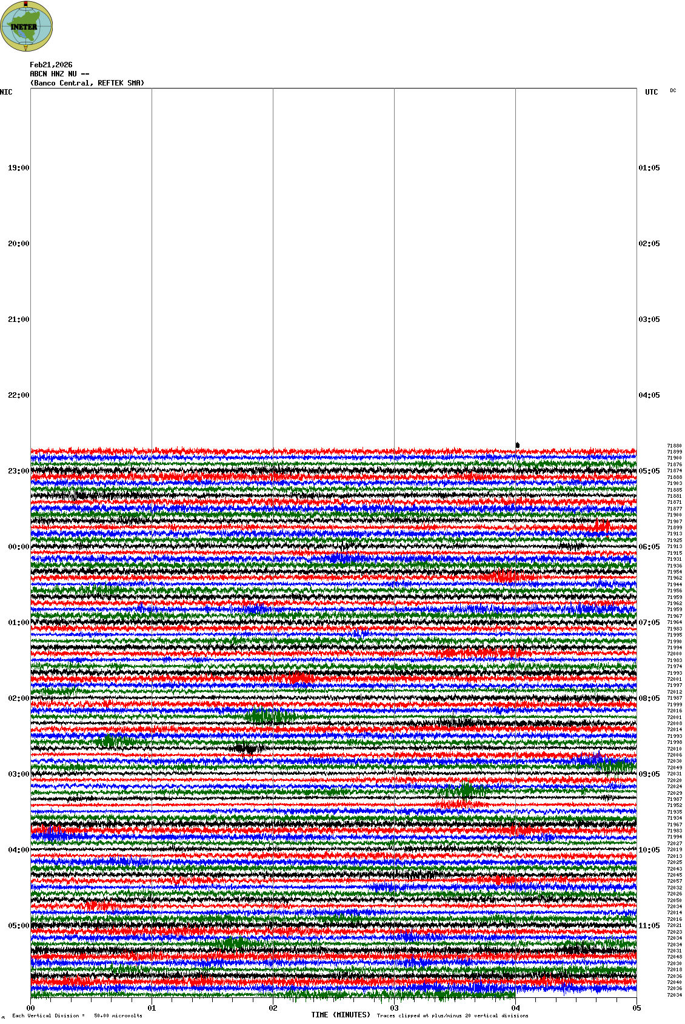Select the 01:05 UTC time label

pos(649,168)
